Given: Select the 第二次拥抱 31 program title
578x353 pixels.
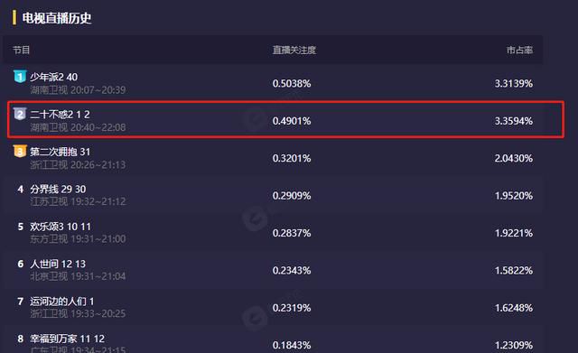Looking at the screenshot, I should coord(60,152).
